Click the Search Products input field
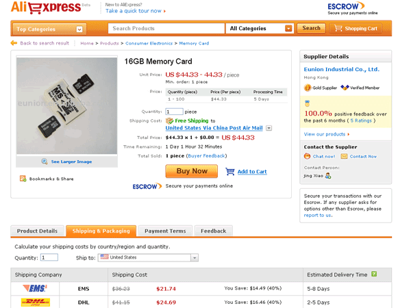The image size is (411, 308). coord(166,29)
